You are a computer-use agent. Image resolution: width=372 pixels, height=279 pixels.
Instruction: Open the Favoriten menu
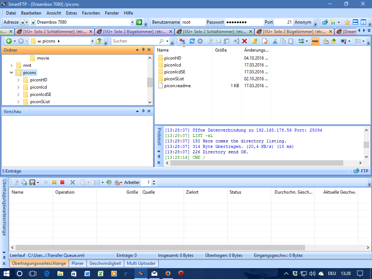pyautogui.click(x=91, y=13)
